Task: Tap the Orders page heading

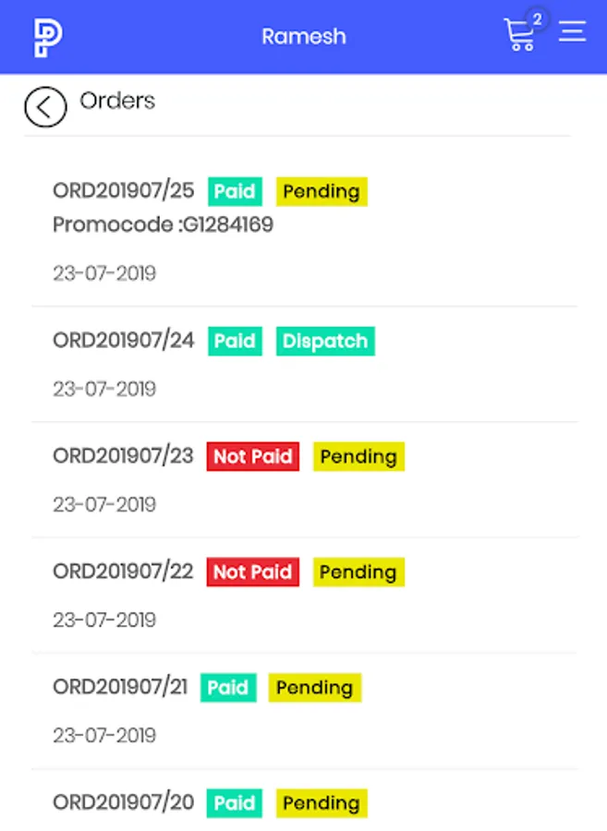Action: (x=117, y=100)
